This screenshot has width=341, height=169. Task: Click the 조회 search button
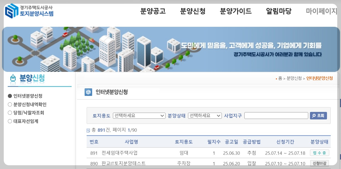point(318,116)
